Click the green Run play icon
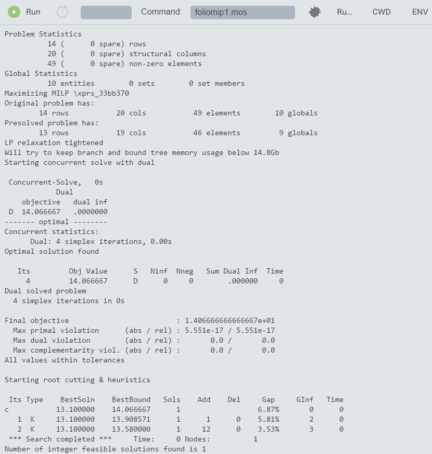Viewport: 432px width, 454px height. click(x=14, y=12)
